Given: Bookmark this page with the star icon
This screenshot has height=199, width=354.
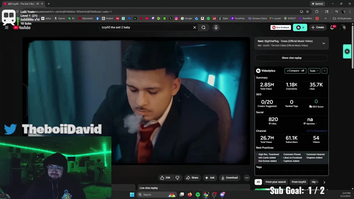Looking at the screenshot, I should [308, 12].
